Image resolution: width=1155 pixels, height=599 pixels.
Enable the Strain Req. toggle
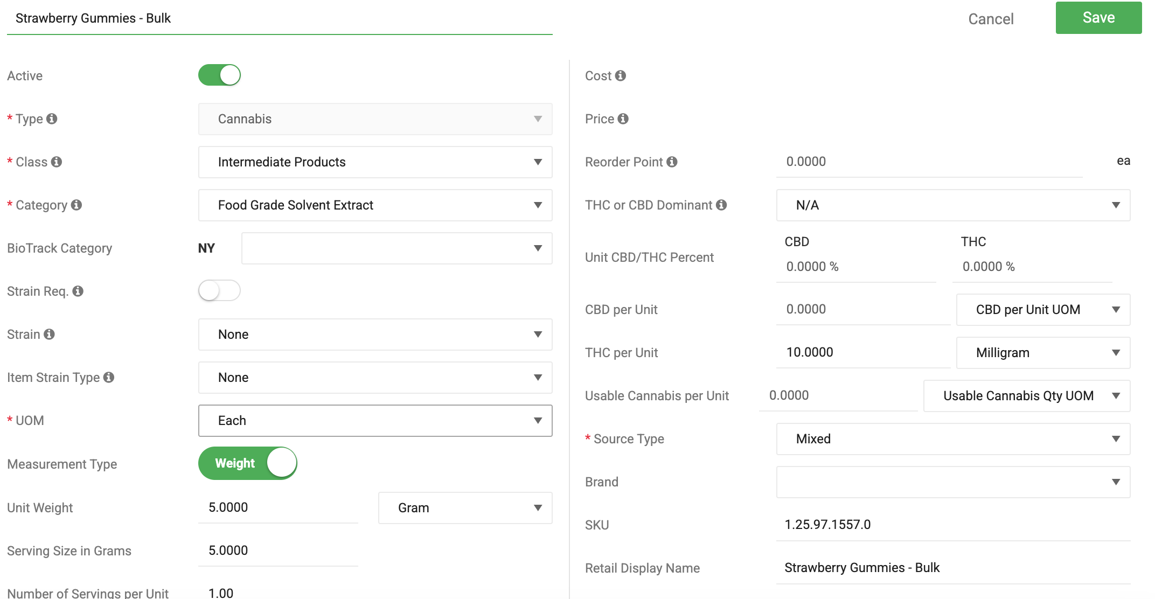click(x=219, y=290)
